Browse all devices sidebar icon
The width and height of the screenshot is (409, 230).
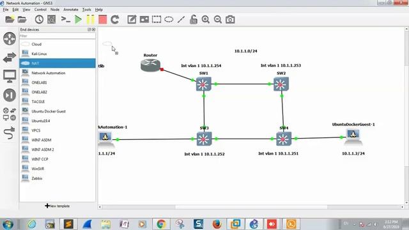(x=10, y=114)
